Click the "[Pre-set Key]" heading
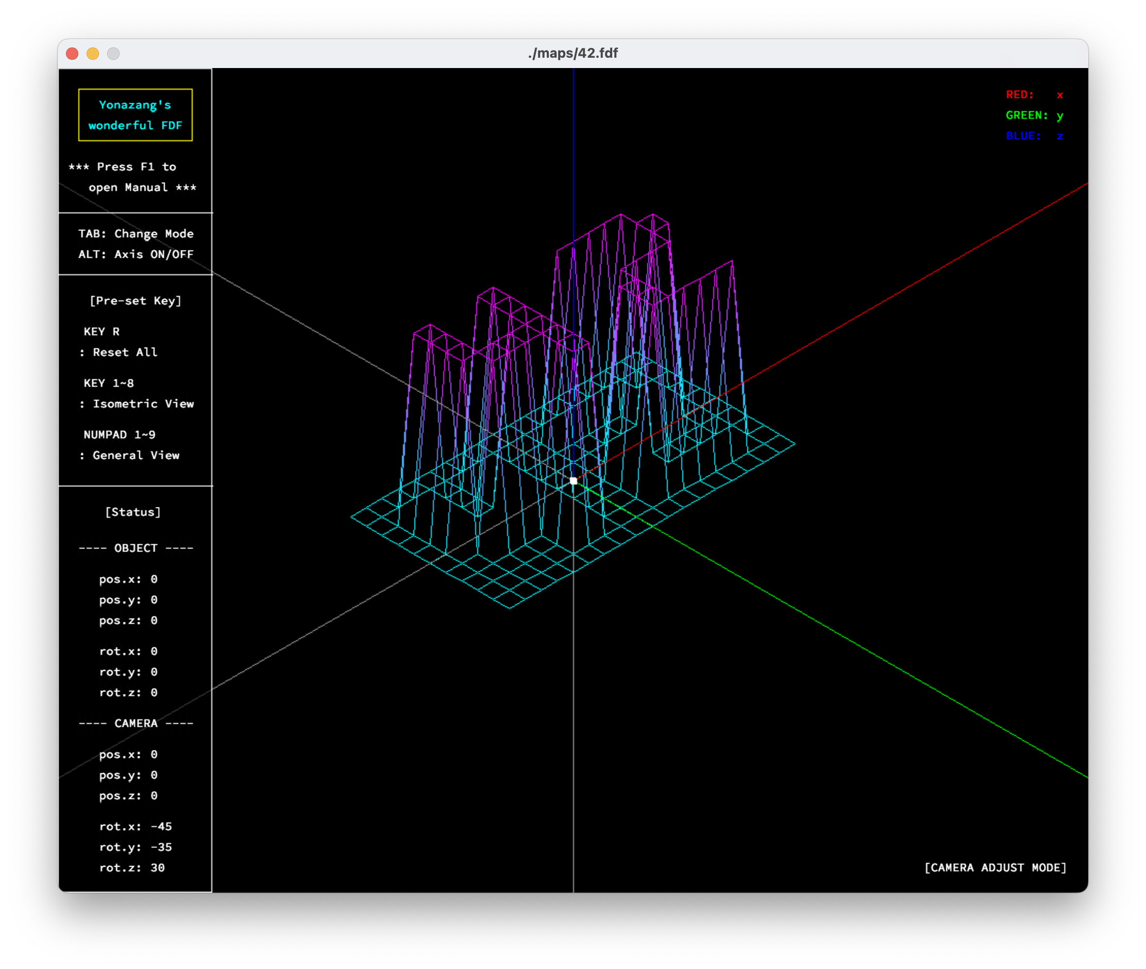The height and width of the screenshot is (969, 1146). 135,300
